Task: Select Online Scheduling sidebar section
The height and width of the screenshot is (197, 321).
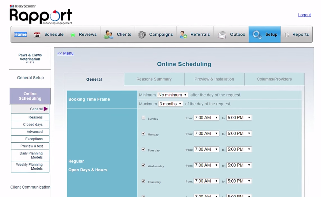Action: click(30, 96)
